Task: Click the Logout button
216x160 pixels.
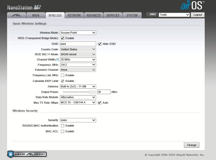Action: 198,15
